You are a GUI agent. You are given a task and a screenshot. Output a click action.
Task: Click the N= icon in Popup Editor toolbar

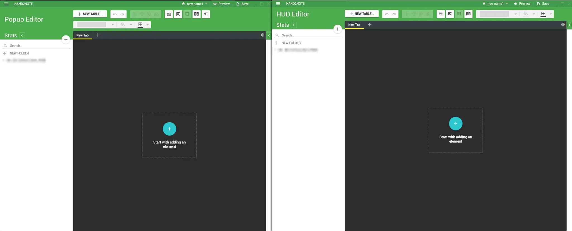tap(206, 14)
